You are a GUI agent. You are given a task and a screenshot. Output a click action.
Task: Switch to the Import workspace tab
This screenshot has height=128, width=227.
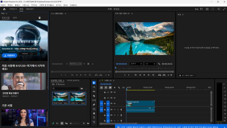pyautogui.click(x=13, y=9)
